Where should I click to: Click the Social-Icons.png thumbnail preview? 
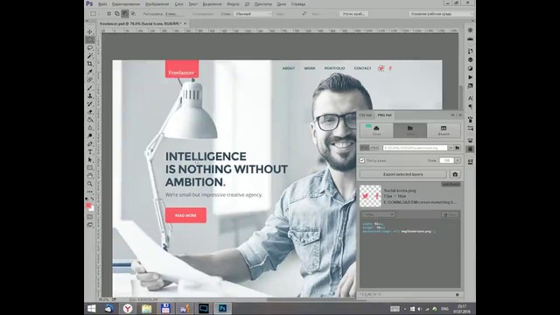pyautogui.click(x=370, y=196)
